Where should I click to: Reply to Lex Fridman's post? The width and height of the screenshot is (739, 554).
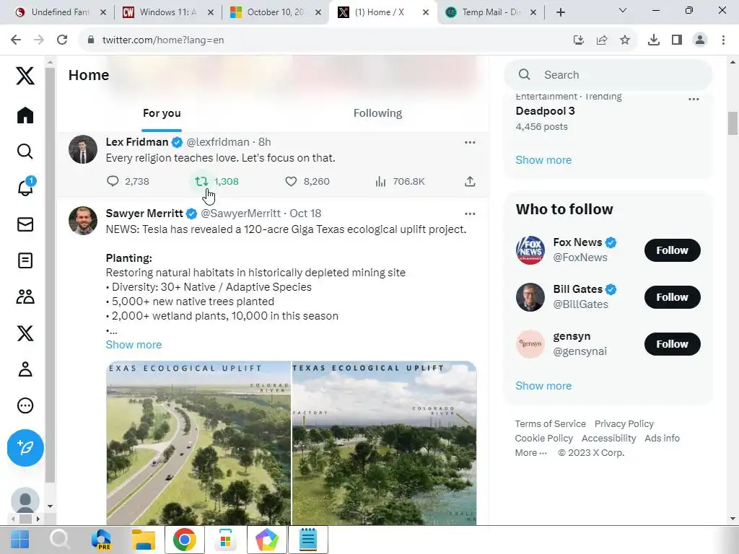point(113,181)
